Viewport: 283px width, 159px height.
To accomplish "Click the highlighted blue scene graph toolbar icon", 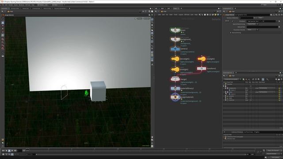I will click(263, 79).
